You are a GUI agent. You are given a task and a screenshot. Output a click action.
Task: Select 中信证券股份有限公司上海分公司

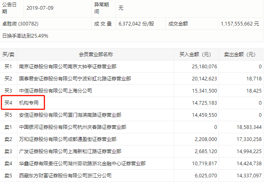pos(56,91)
